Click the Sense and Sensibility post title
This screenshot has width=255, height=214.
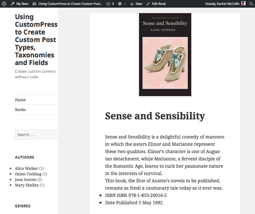pyautogui.click(x=155, y=116)
